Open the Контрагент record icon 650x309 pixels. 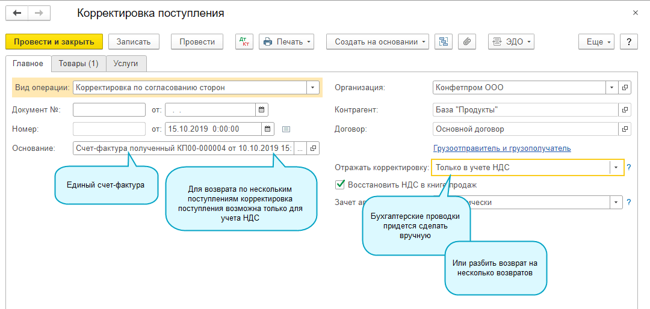625,110
